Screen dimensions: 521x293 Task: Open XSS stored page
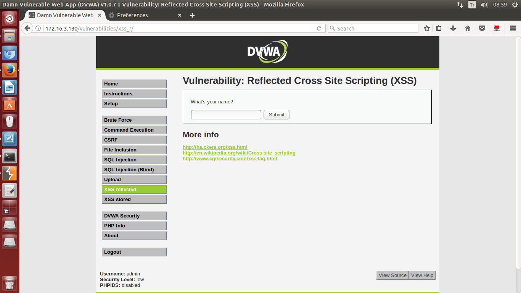[134, 200]
